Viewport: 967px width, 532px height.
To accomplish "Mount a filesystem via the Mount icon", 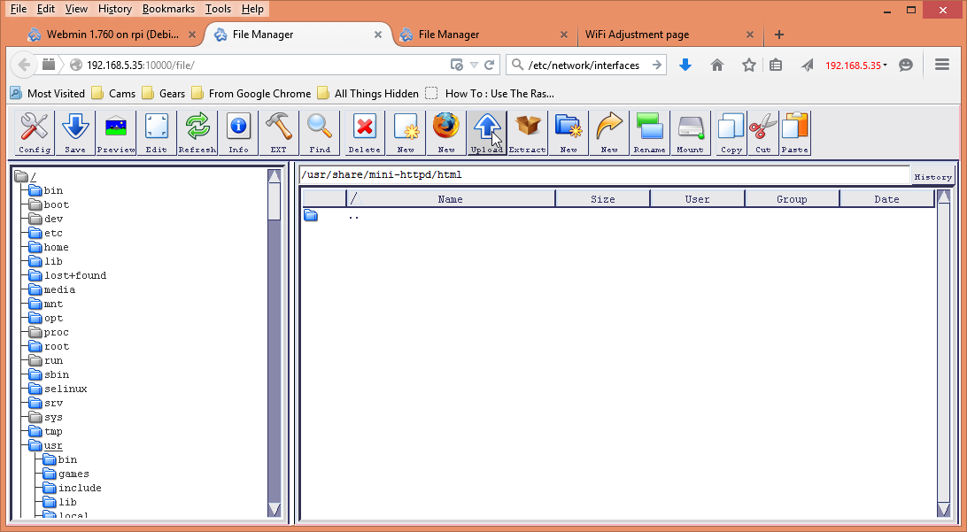I will 690,131.
